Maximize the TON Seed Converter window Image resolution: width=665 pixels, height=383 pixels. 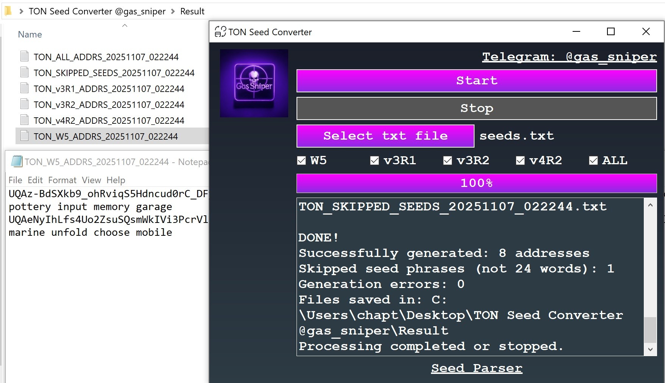tap(611, 31)
